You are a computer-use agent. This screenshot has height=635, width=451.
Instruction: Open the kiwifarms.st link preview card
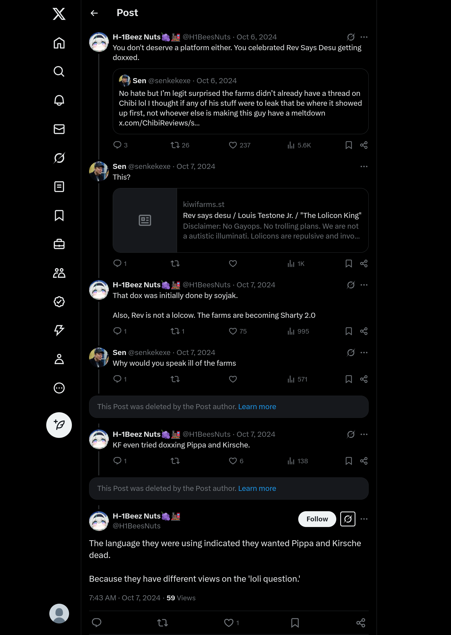pyautogui.click(x=241, y=220)
